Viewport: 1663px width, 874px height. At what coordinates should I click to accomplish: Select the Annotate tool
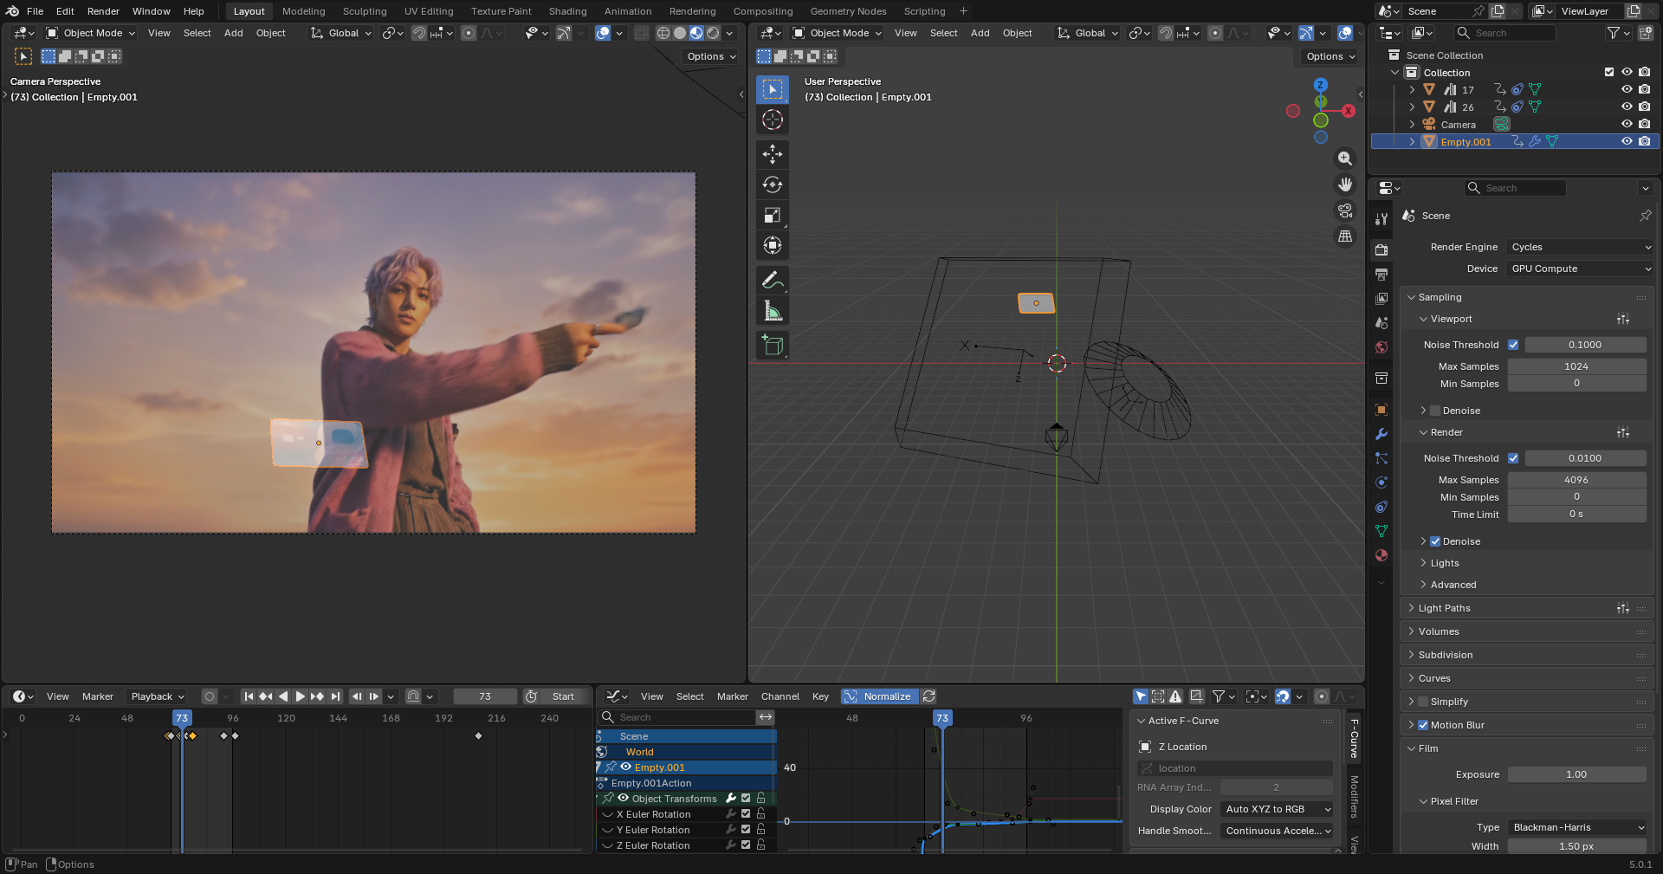pyautogui.click(x=772, y=280)
